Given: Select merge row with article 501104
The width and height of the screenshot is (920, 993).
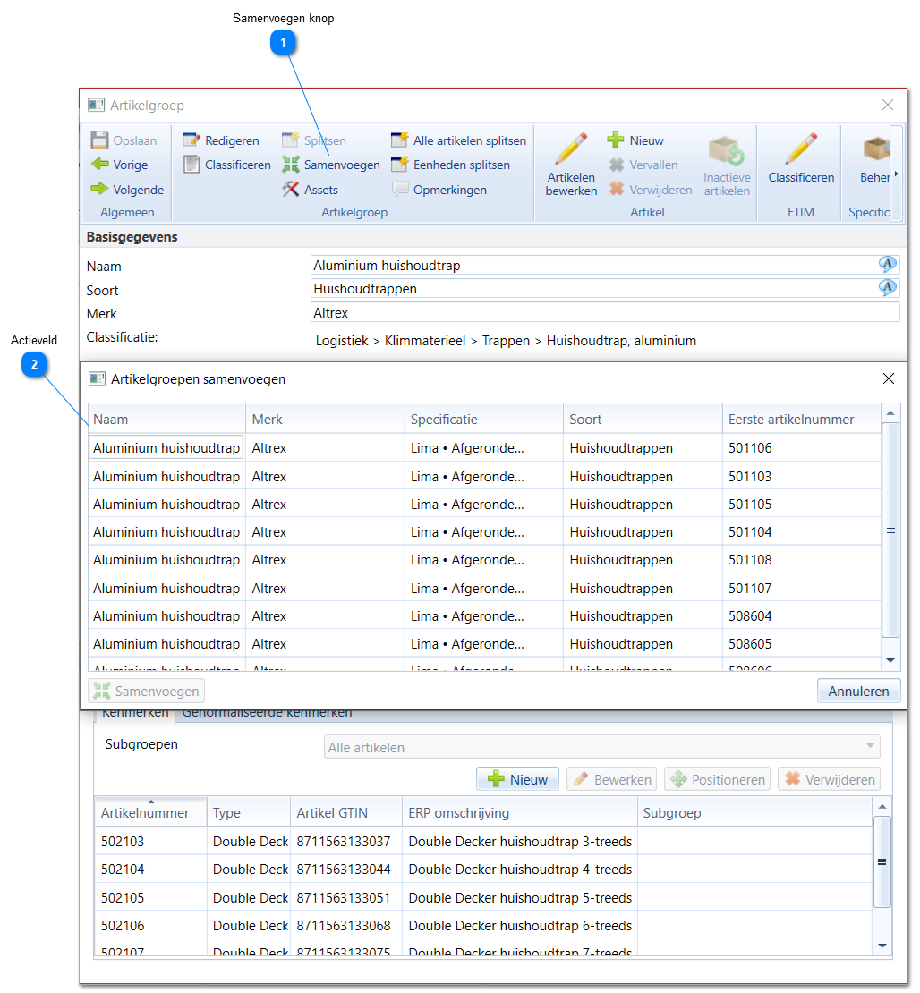Looking at the screenshot, I should point(485,532).
